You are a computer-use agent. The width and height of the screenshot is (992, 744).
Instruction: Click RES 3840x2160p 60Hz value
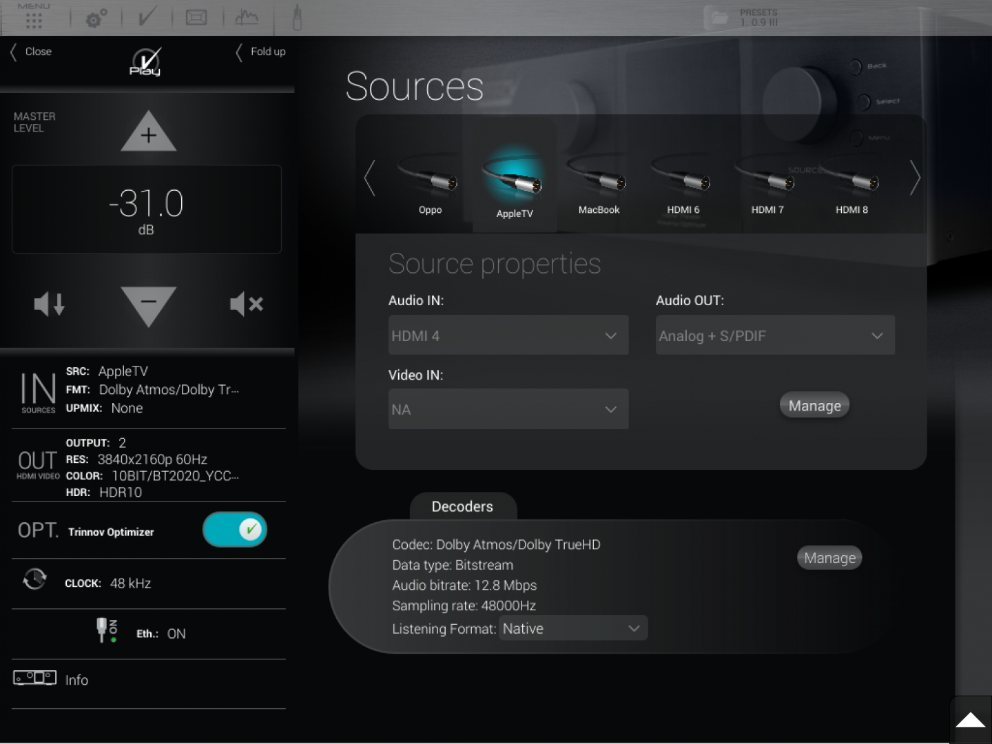point(152,459)
